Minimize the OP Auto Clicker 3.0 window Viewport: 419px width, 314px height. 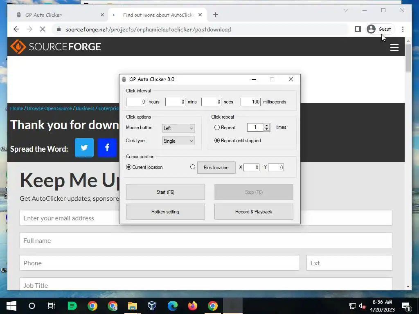pos(254,79)
